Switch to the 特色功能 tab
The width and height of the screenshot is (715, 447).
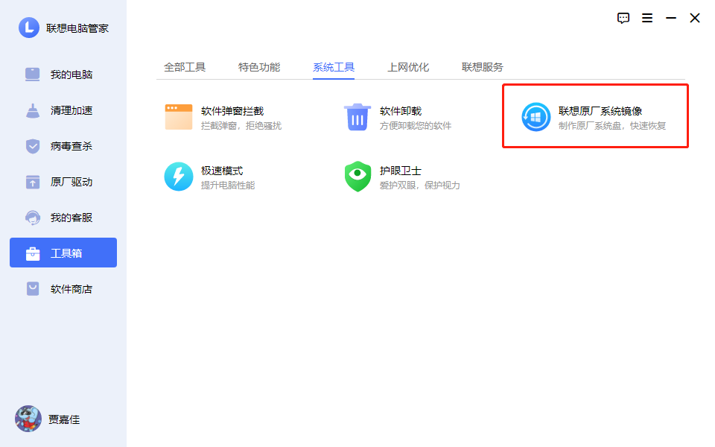[259, 67]
